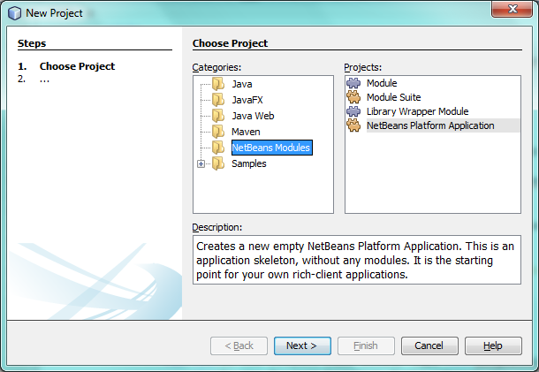This screenshot has height=372, width=539.
Task: Click the Module puzzle-piece icon
Action: click(x=353, y=83)
